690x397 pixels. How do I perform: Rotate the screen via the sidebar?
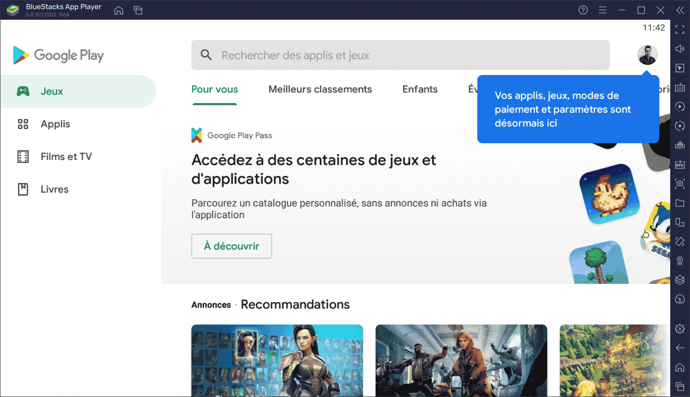point(680,126)
